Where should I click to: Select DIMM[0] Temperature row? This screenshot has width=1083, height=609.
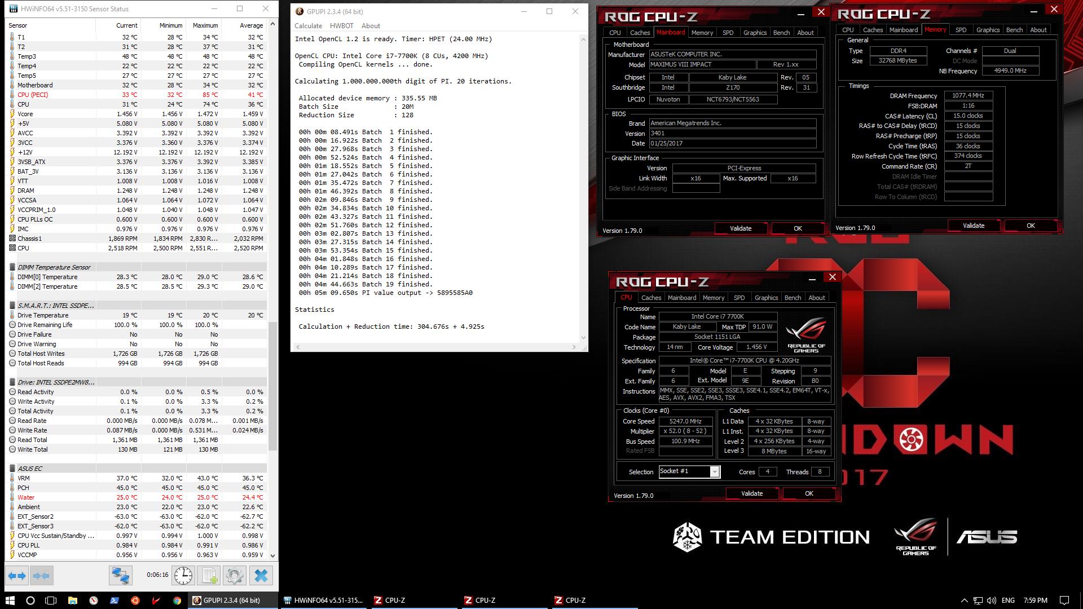click(x=137, y=277)
